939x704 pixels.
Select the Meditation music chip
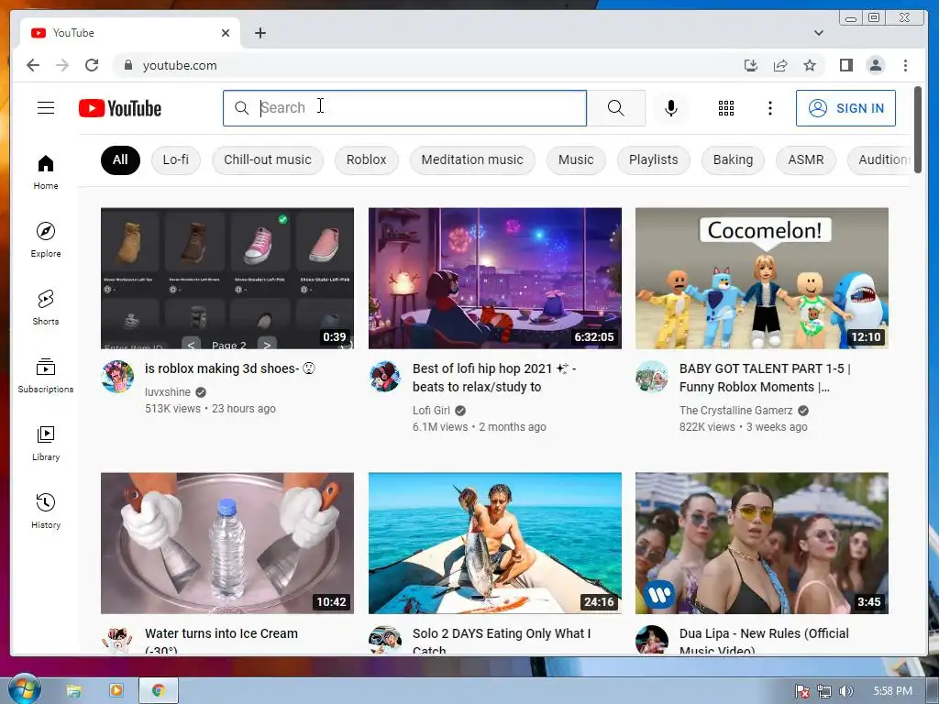pyautogui.click(x=472, y=159)
